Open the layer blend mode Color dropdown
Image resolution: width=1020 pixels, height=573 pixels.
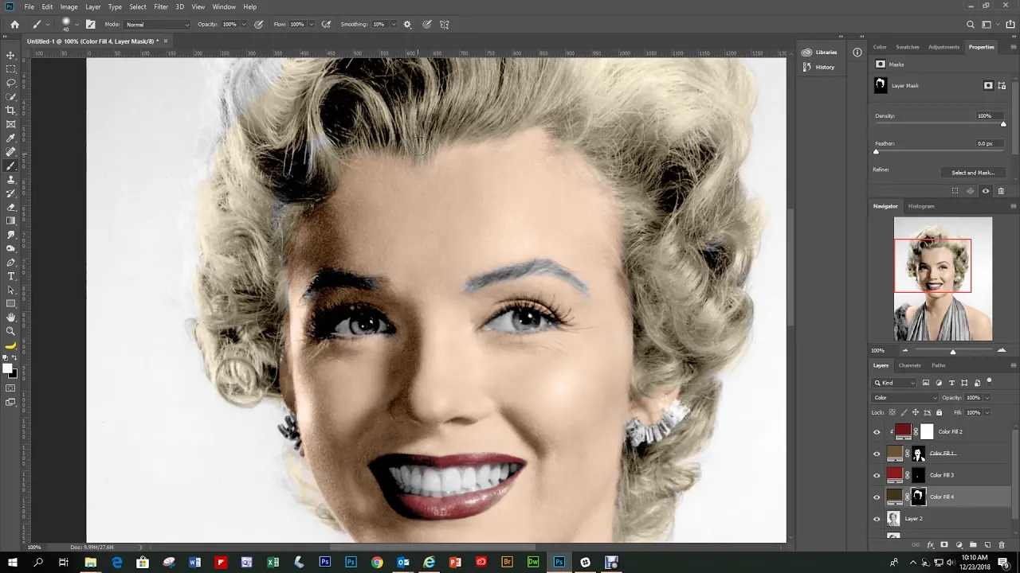[906, 398]
